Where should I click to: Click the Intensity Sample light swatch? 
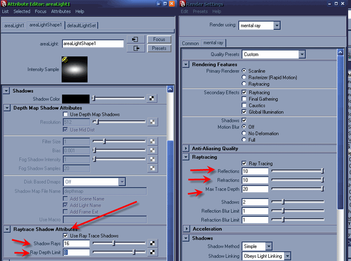pyautogui.click(x=74, y=69)
